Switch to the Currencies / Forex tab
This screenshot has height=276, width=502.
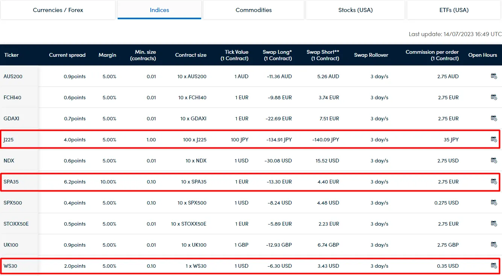click(58, 10)
